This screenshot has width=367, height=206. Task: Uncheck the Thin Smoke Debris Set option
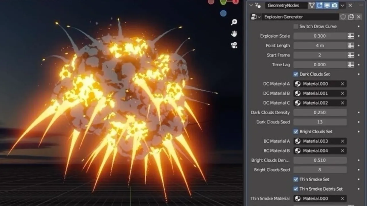click(296, 189)
